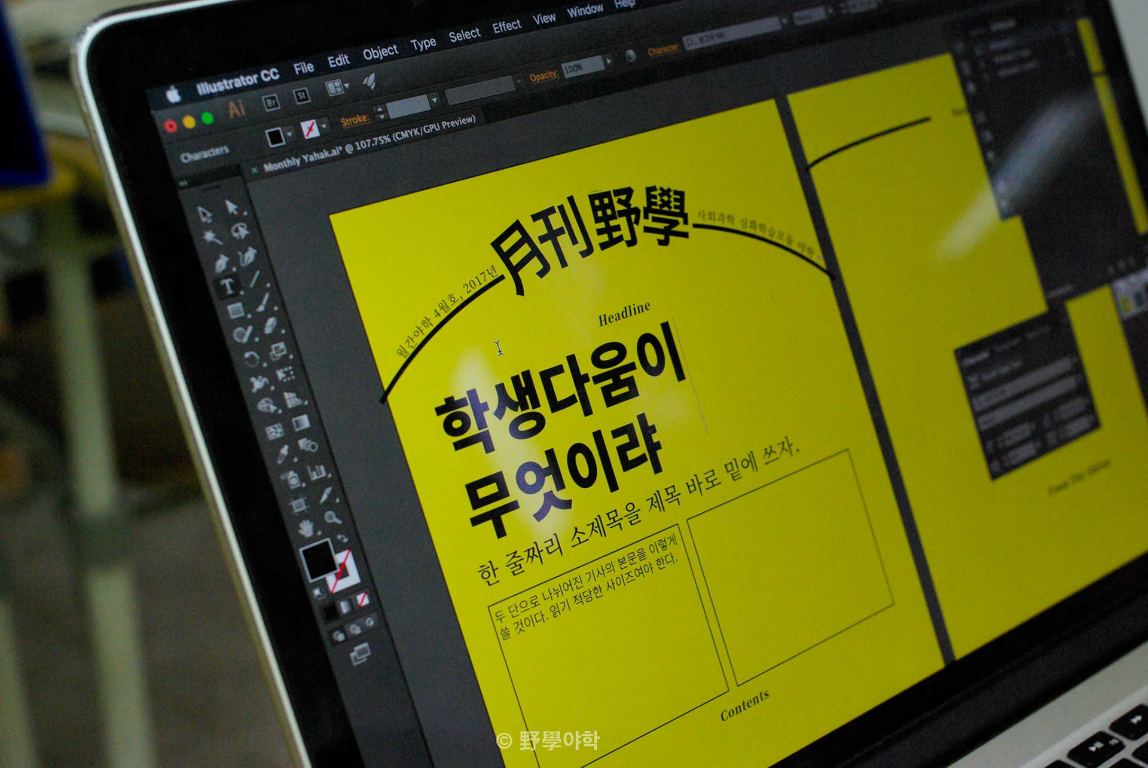Select the Artboard tool

pos(298,505)
